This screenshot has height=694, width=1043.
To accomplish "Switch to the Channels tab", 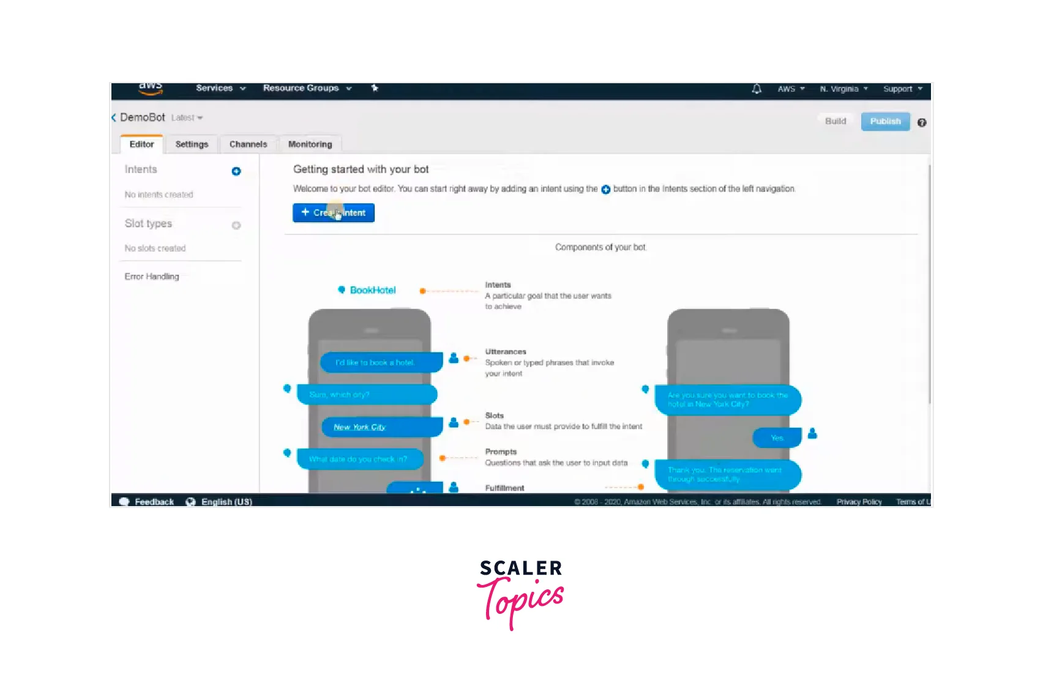I will click(247, 144).
